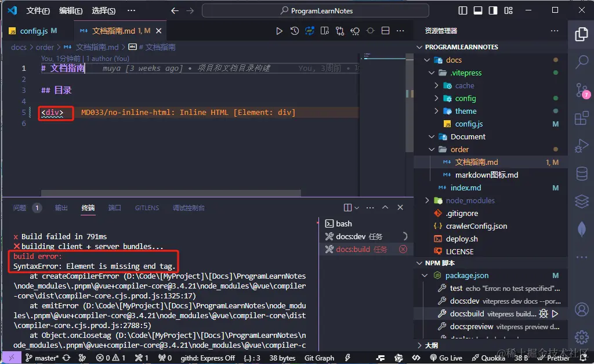Open editor toolbar more actions ellipsis
This screenshot has width=594, height=364.
click(400, 31)
